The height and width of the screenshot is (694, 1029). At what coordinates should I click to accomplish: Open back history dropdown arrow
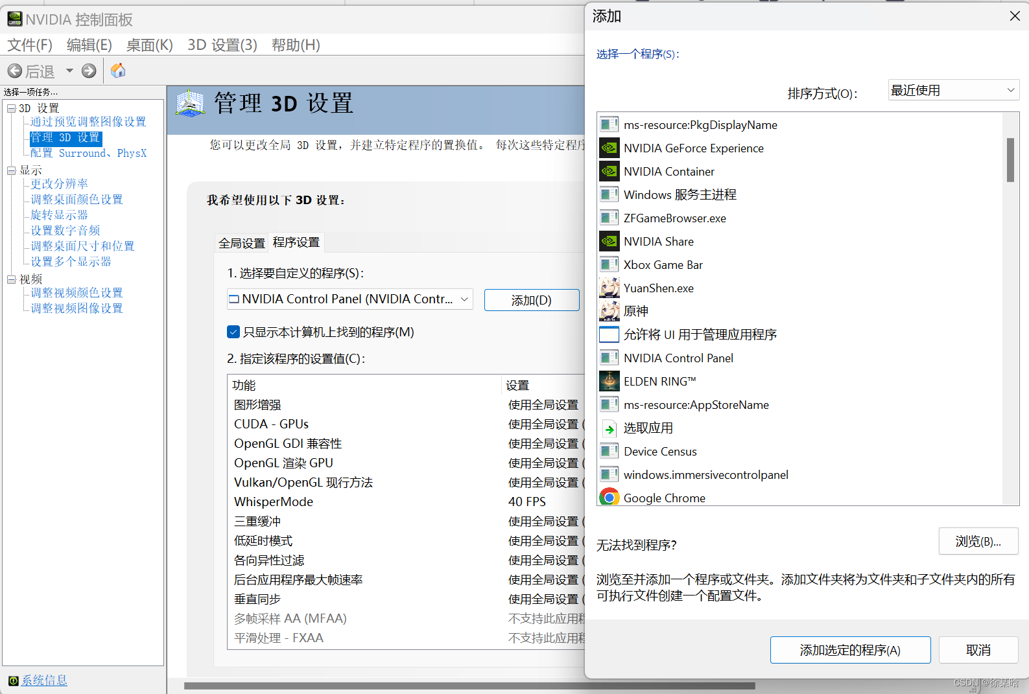69,71
